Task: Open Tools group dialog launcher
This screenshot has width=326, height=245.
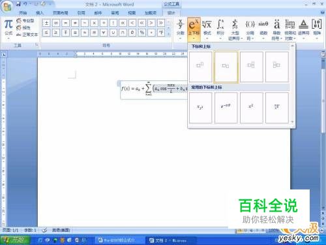Action: [x=37, y=45]
